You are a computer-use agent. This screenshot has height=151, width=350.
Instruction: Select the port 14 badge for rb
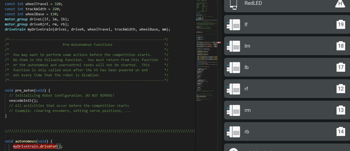click(x=341, y=131)
